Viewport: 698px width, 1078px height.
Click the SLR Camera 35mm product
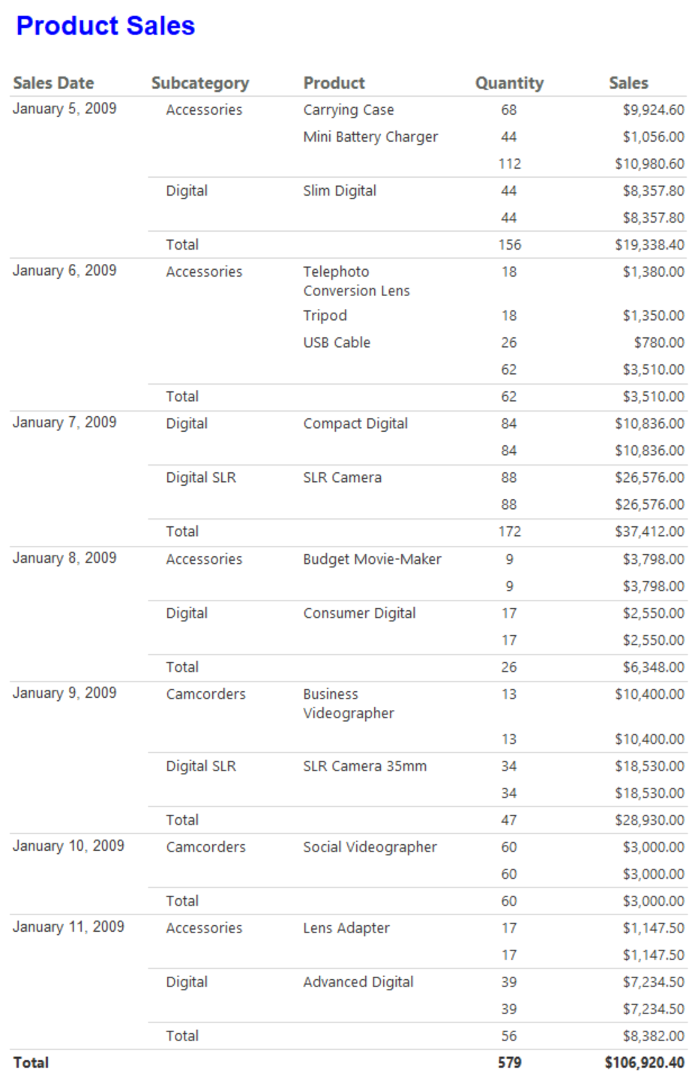click(364, 766)
